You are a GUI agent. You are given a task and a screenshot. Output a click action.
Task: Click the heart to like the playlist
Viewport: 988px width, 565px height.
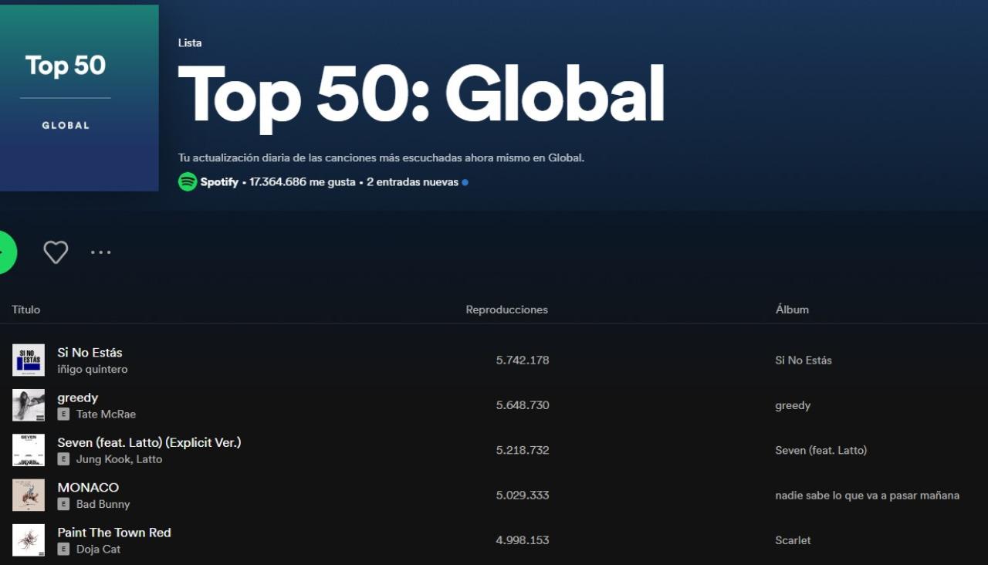[56, 252]
